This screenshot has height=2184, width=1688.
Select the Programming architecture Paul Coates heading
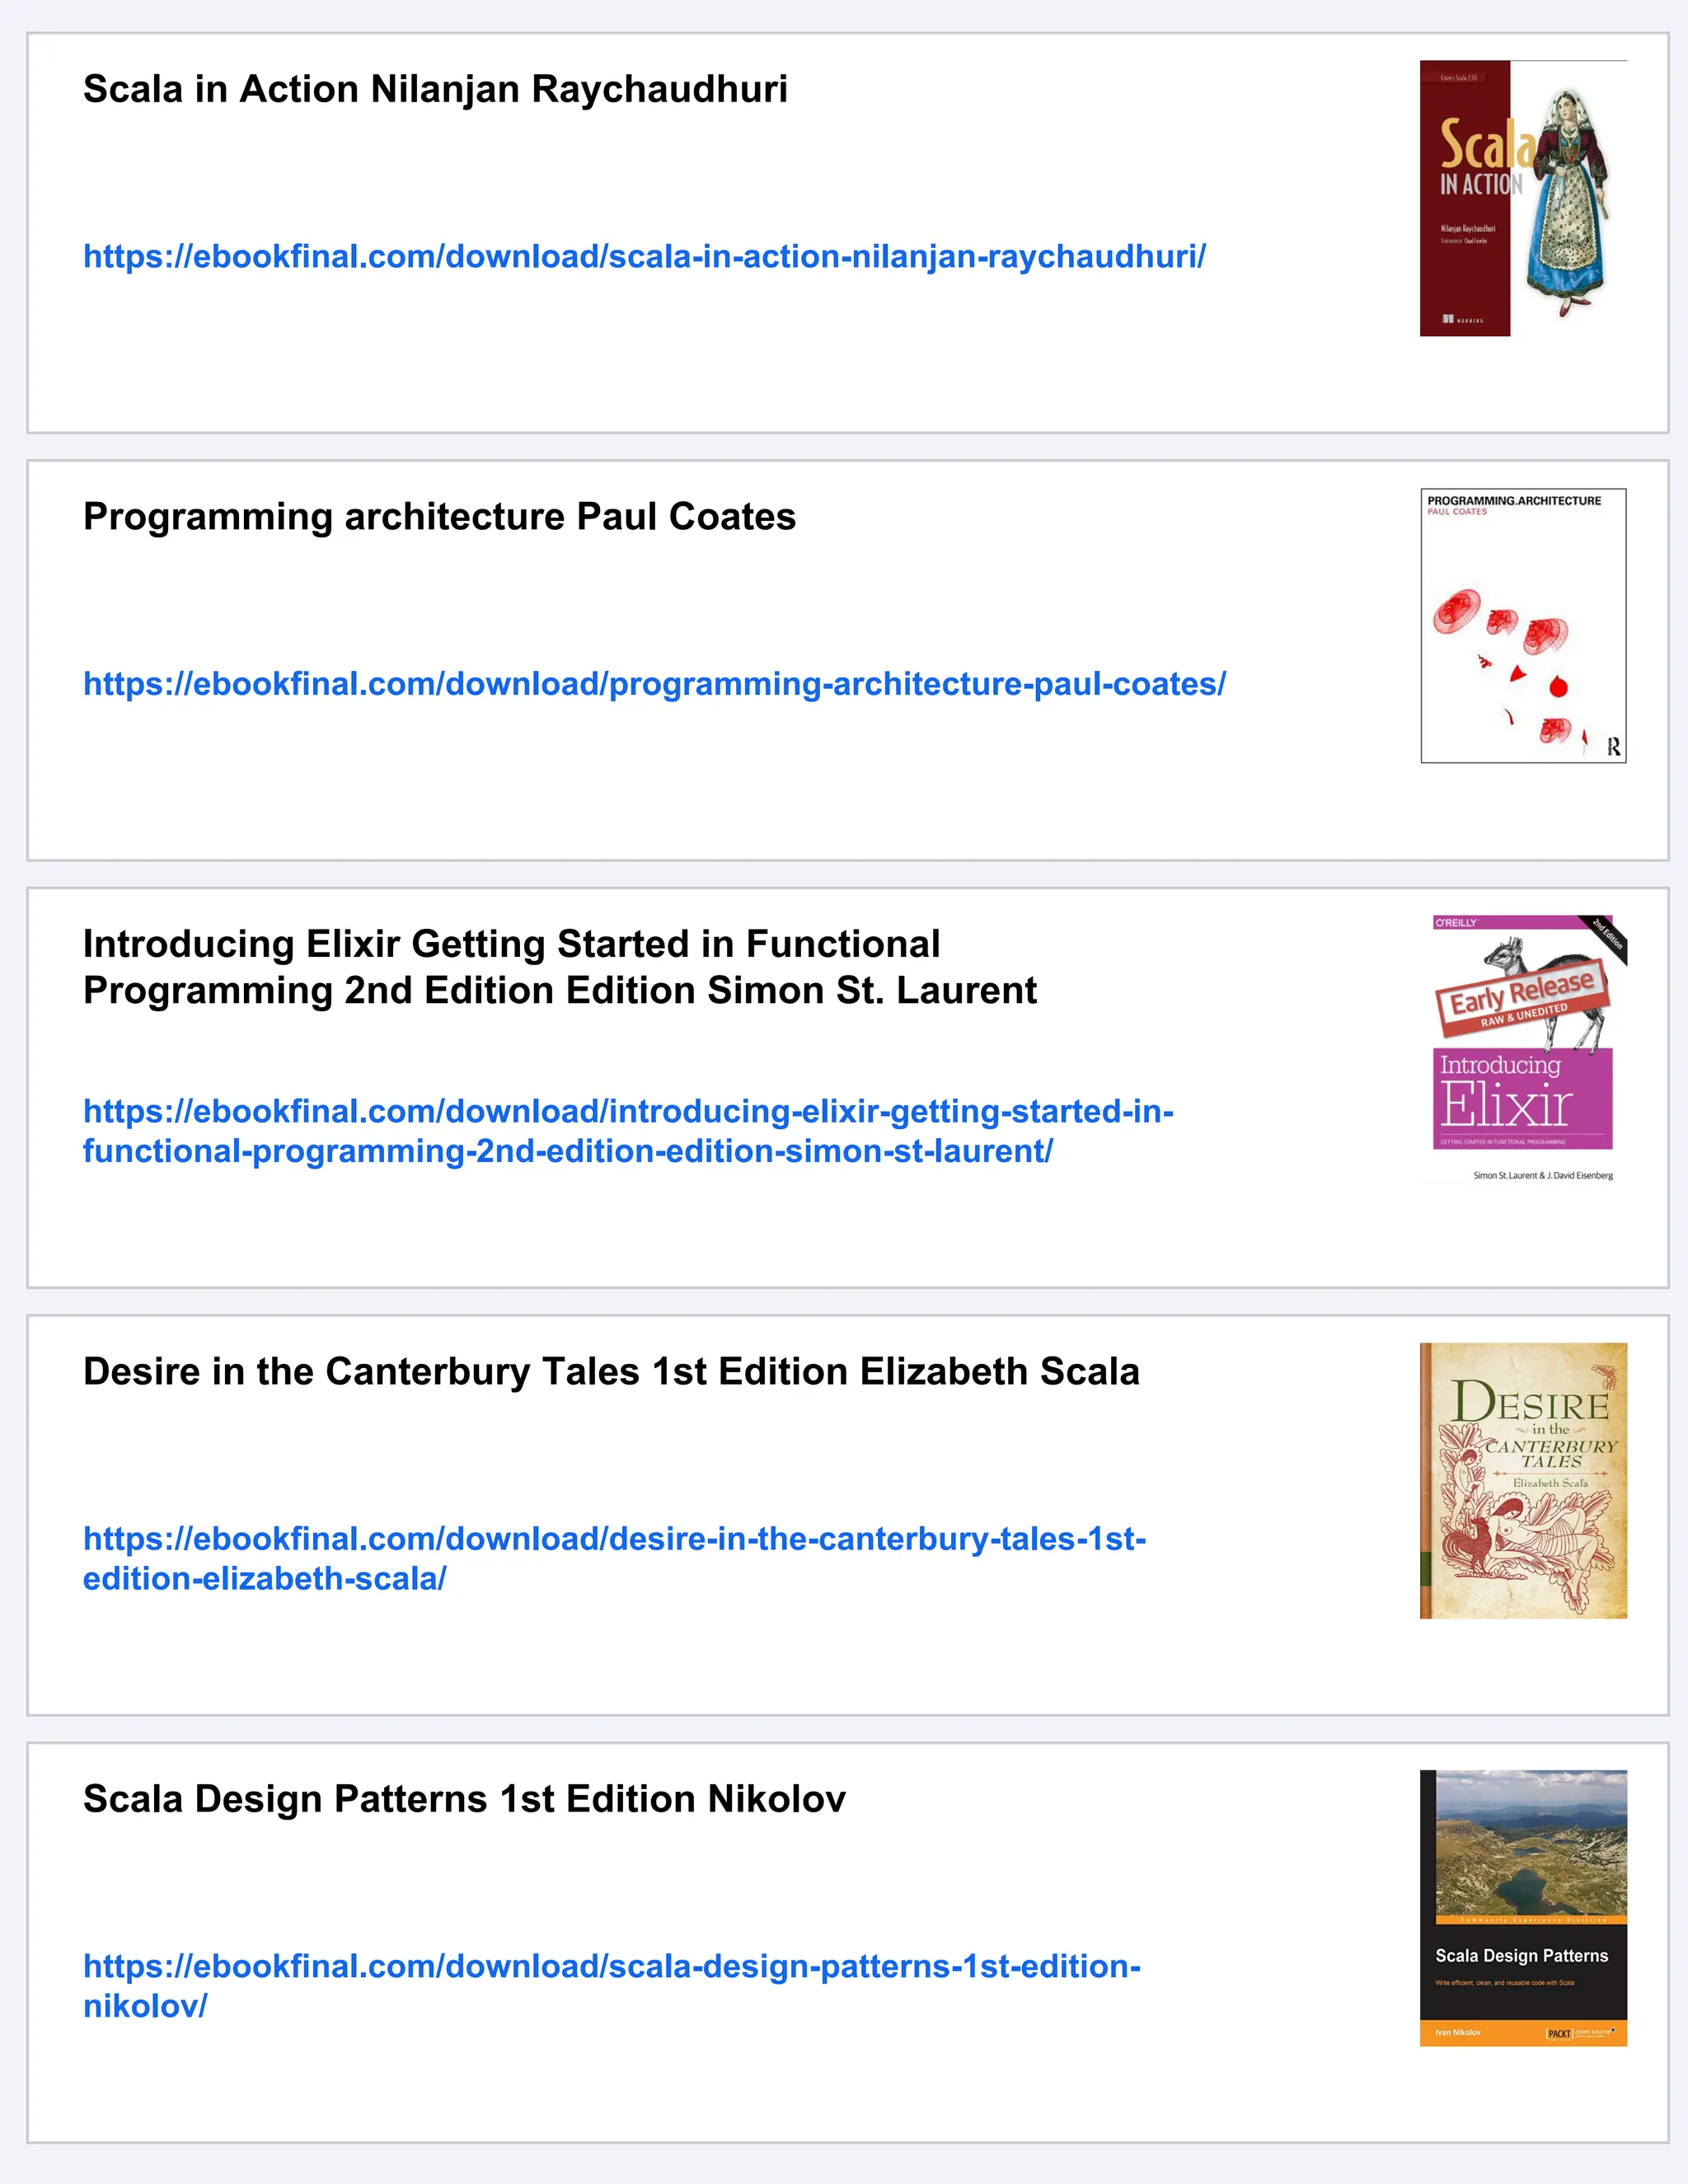439,517
